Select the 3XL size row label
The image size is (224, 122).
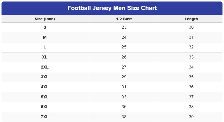(45, 77)
